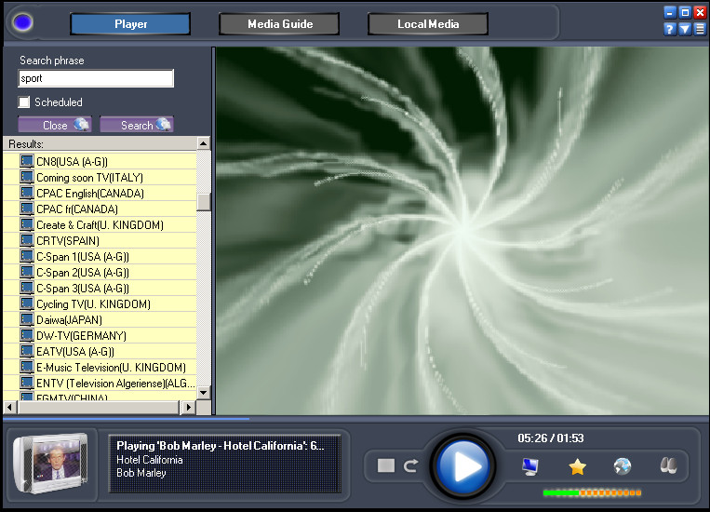Click the globe web icon in controls

click(623, 466)
